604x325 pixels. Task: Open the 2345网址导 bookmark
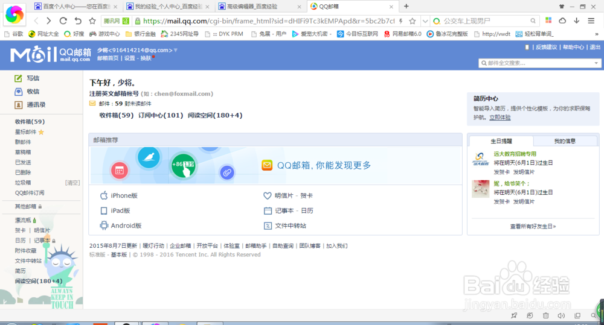(x=180, y=34)
